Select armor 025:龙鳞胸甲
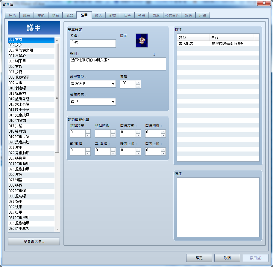 pos(31,169)
